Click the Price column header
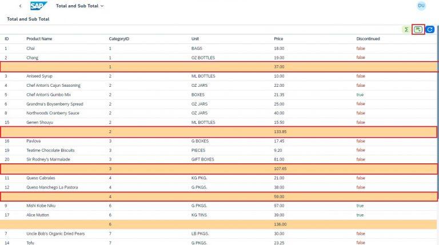 click(278, 39)
